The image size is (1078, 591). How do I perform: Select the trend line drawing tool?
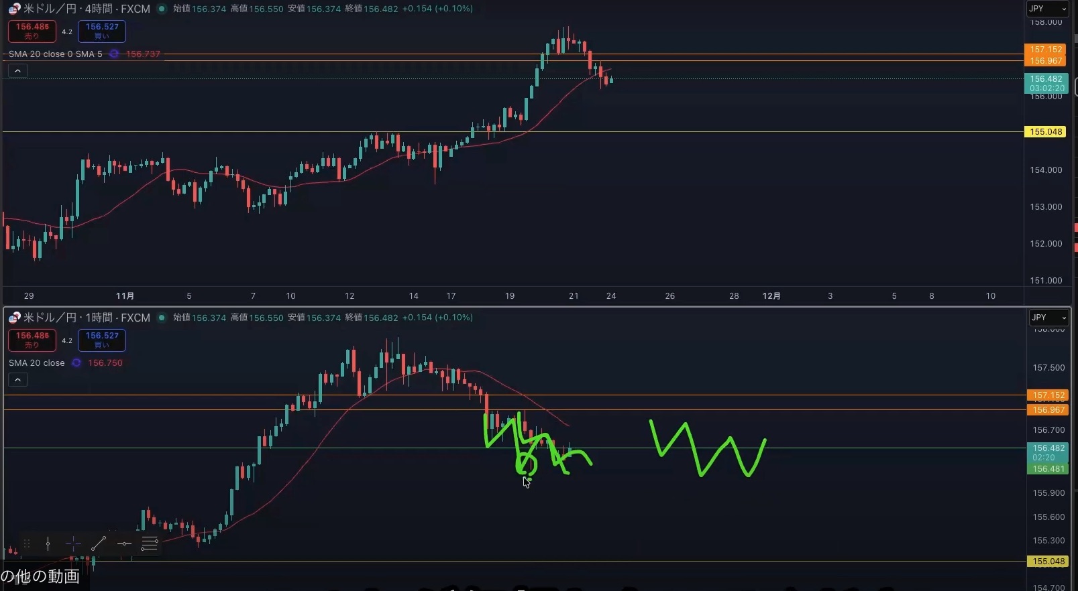tap(99, 544)
